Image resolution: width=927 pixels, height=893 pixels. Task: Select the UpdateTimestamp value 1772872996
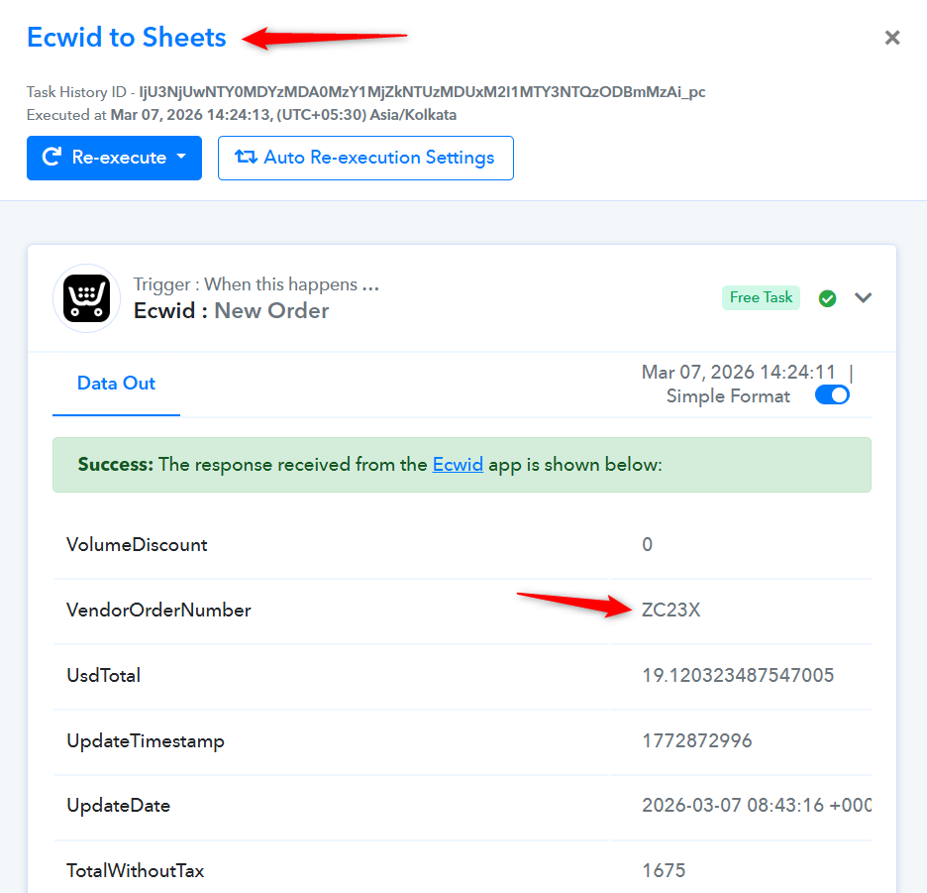(697, 741)
